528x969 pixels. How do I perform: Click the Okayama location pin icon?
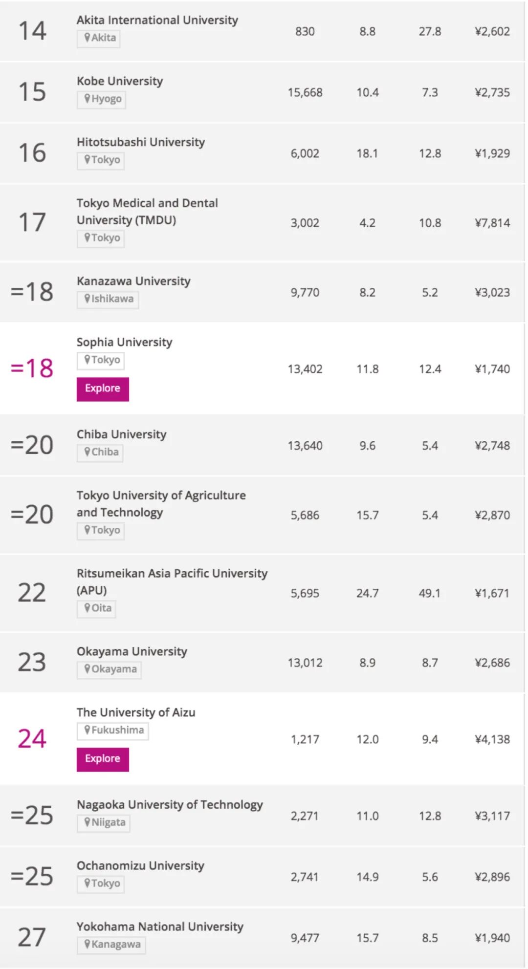[x=87, y=669]
